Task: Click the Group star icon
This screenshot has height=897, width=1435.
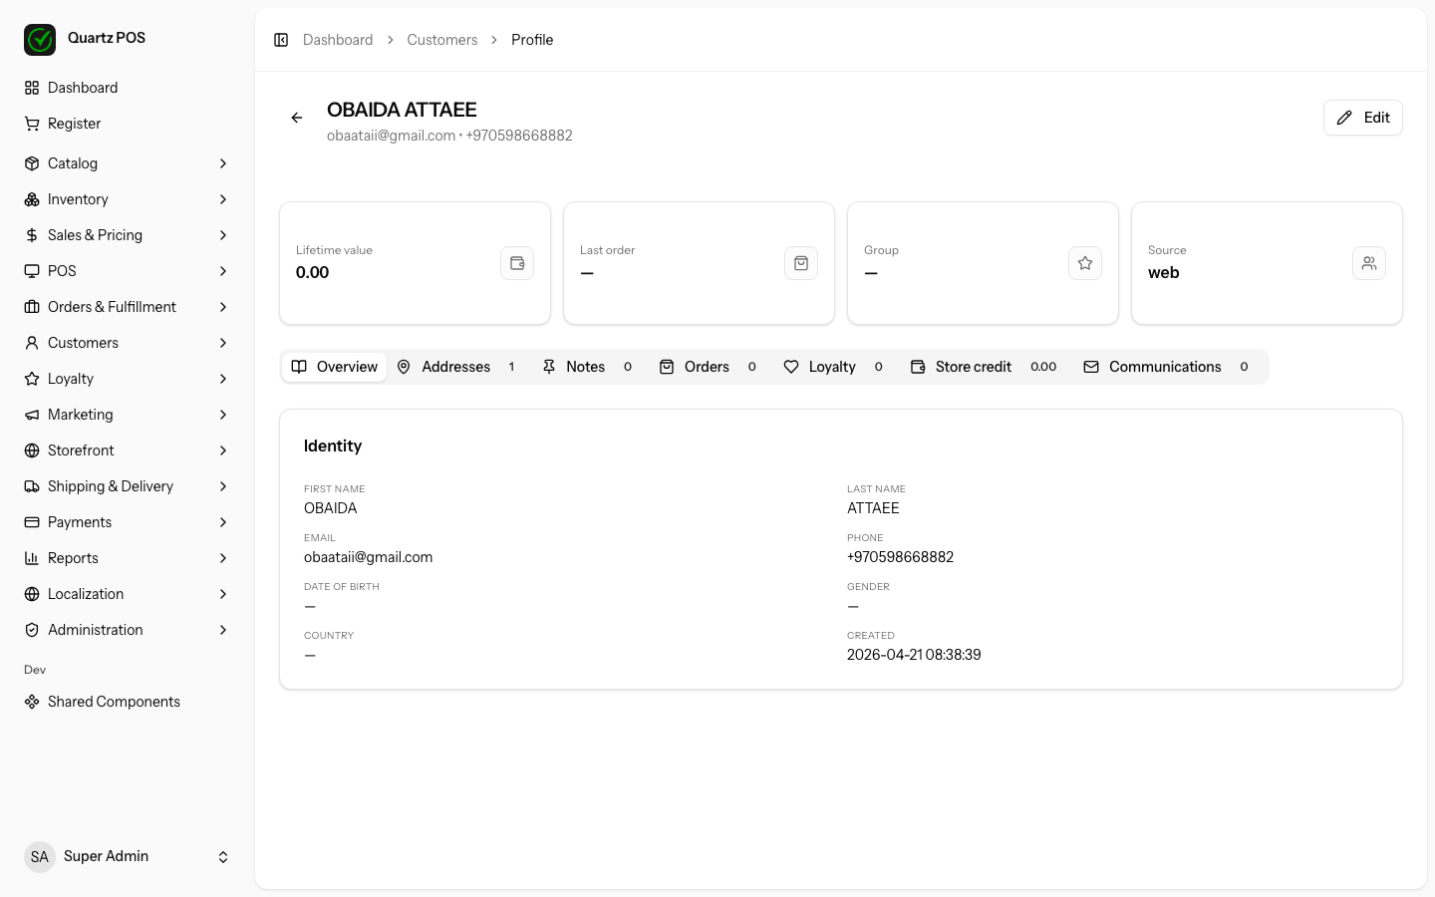Action: (x=1085, y=263)
